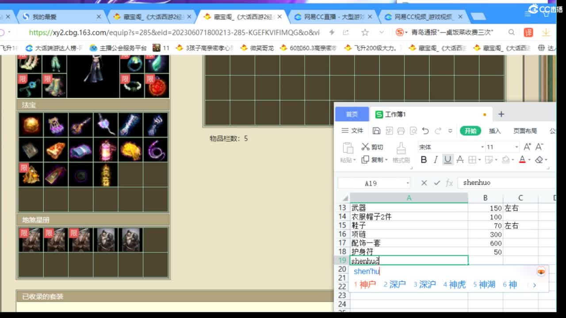Screen dimensions: 566x318
Task: Click the browser address bar URL
Action: coord(174,32)
